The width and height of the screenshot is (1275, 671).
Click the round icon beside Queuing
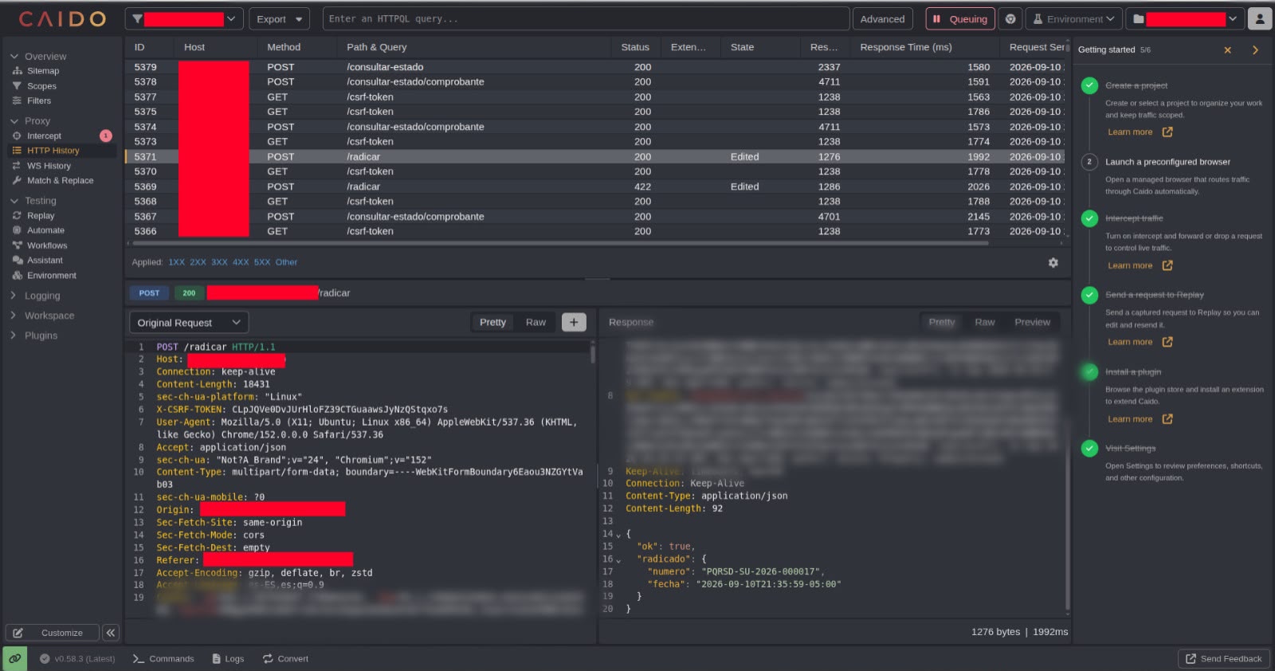pos(1010,19)
